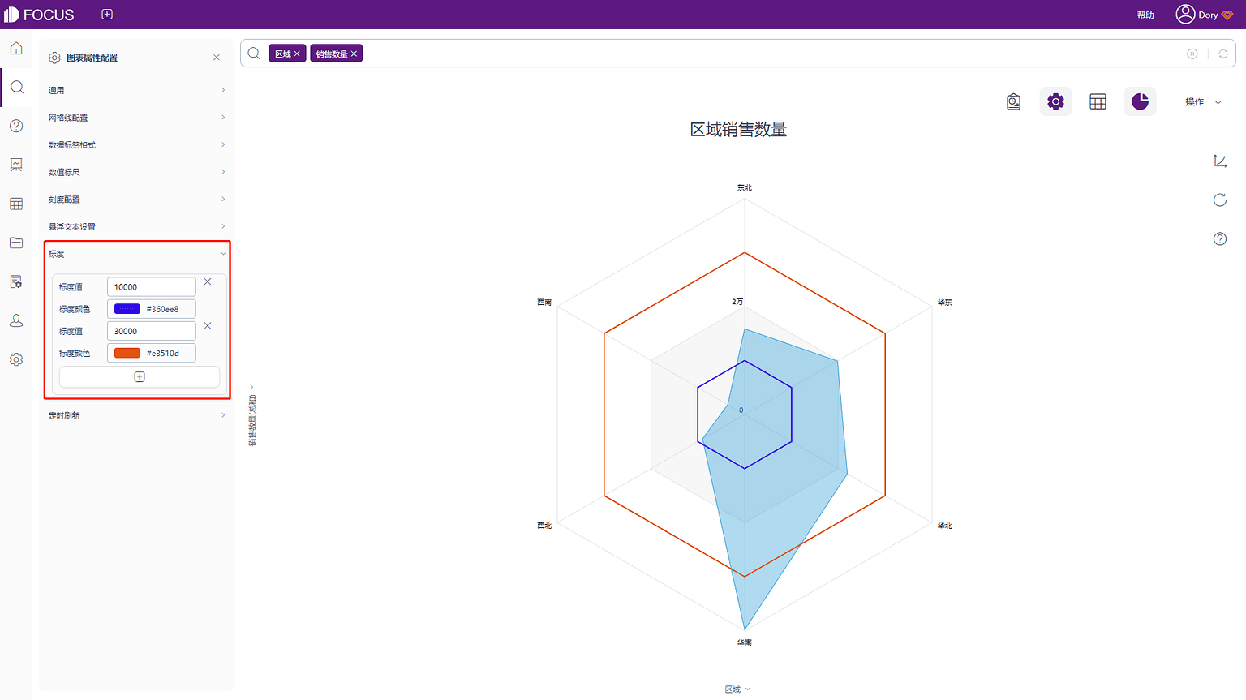Open the system settings gear in the sidebar
Image resolution: width=1246 pixels, height=700 pixels.
pos(16,359)
